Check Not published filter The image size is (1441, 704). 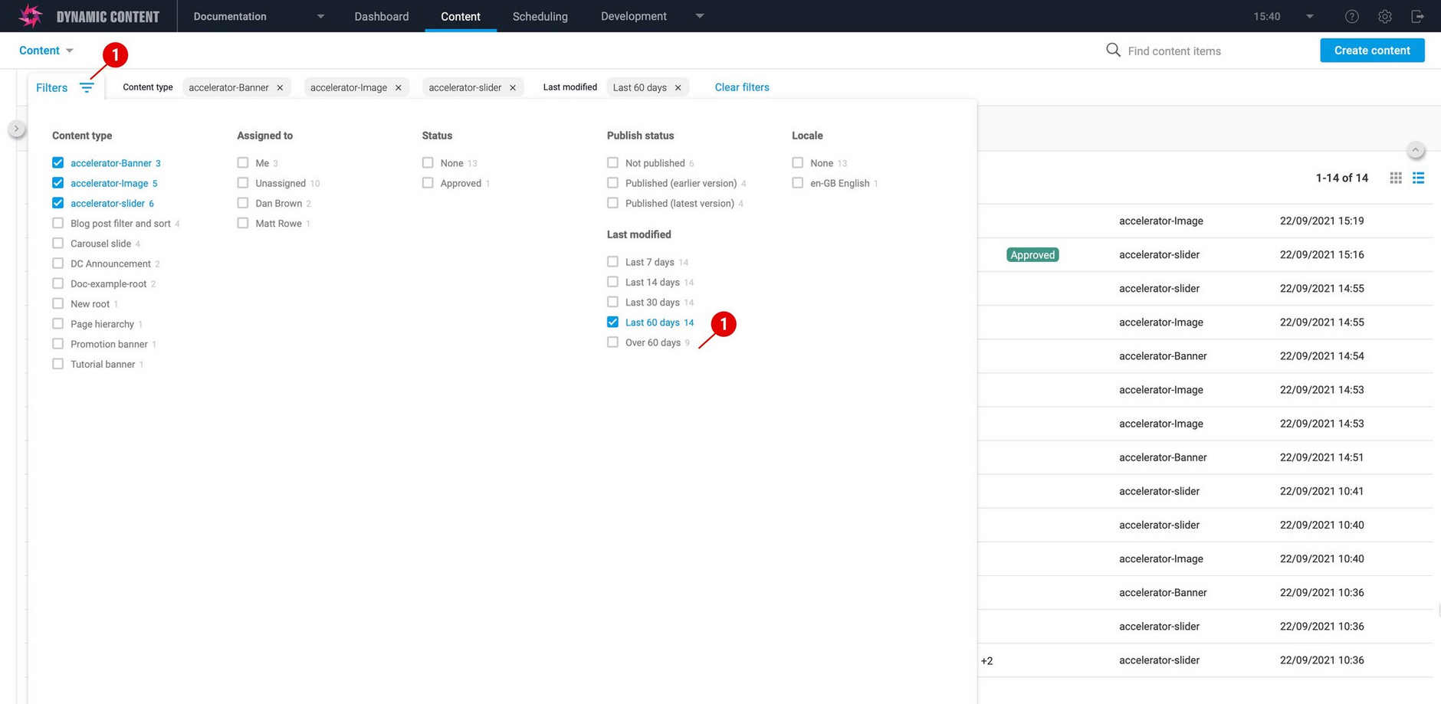pyautogui.click(x=612, y=162)
